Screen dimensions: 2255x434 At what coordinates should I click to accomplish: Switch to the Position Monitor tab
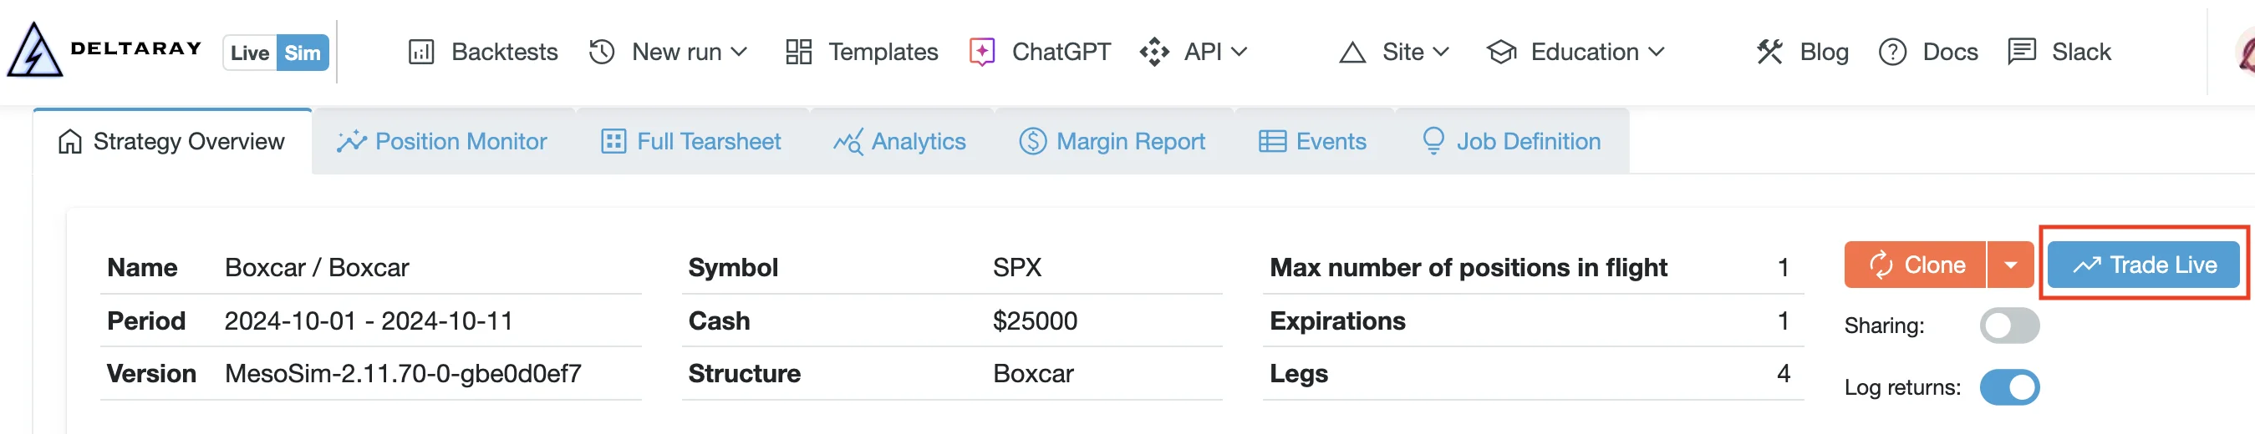point(442,142)
